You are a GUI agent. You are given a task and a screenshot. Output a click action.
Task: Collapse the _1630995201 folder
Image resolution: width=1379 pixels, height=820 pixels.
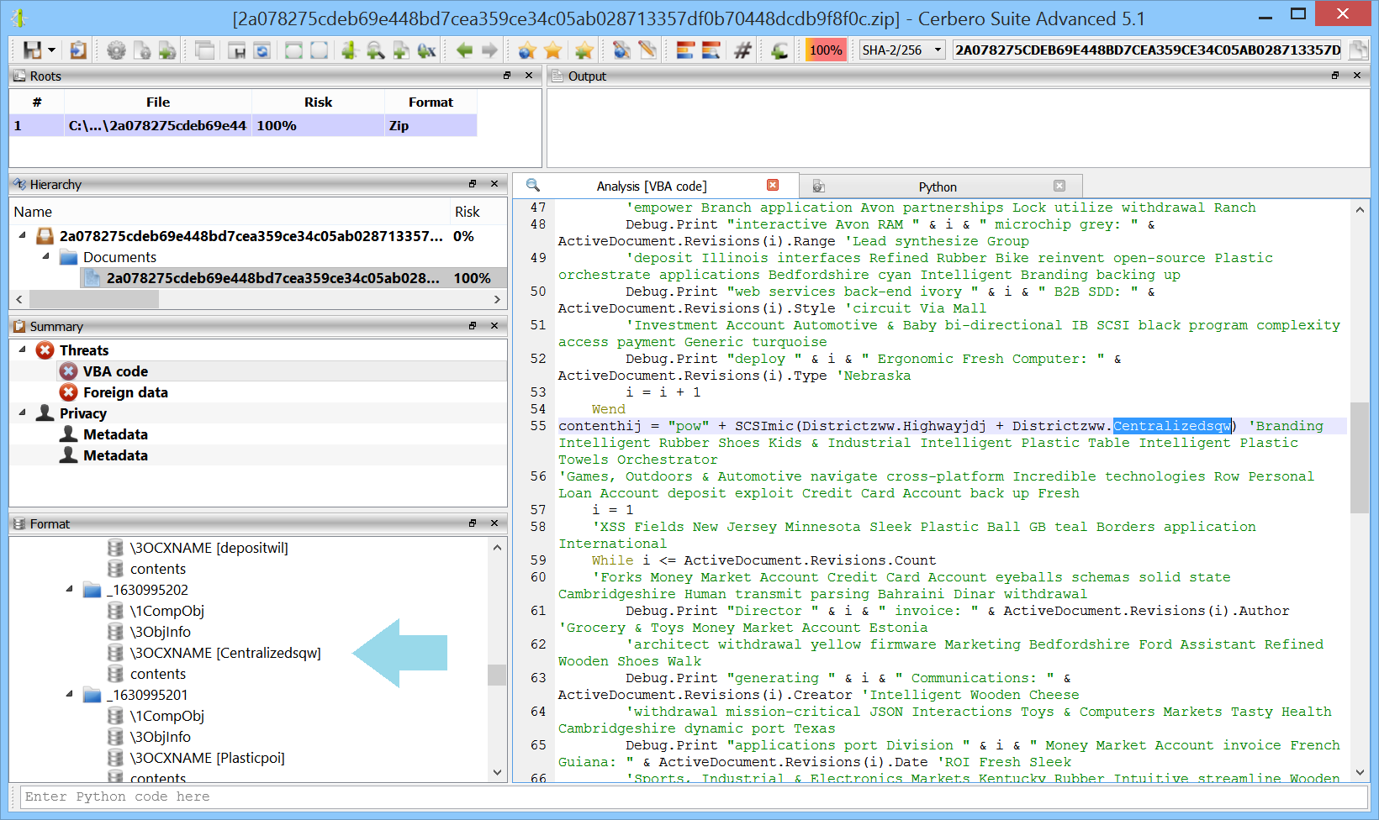click(x=70, y=695)
